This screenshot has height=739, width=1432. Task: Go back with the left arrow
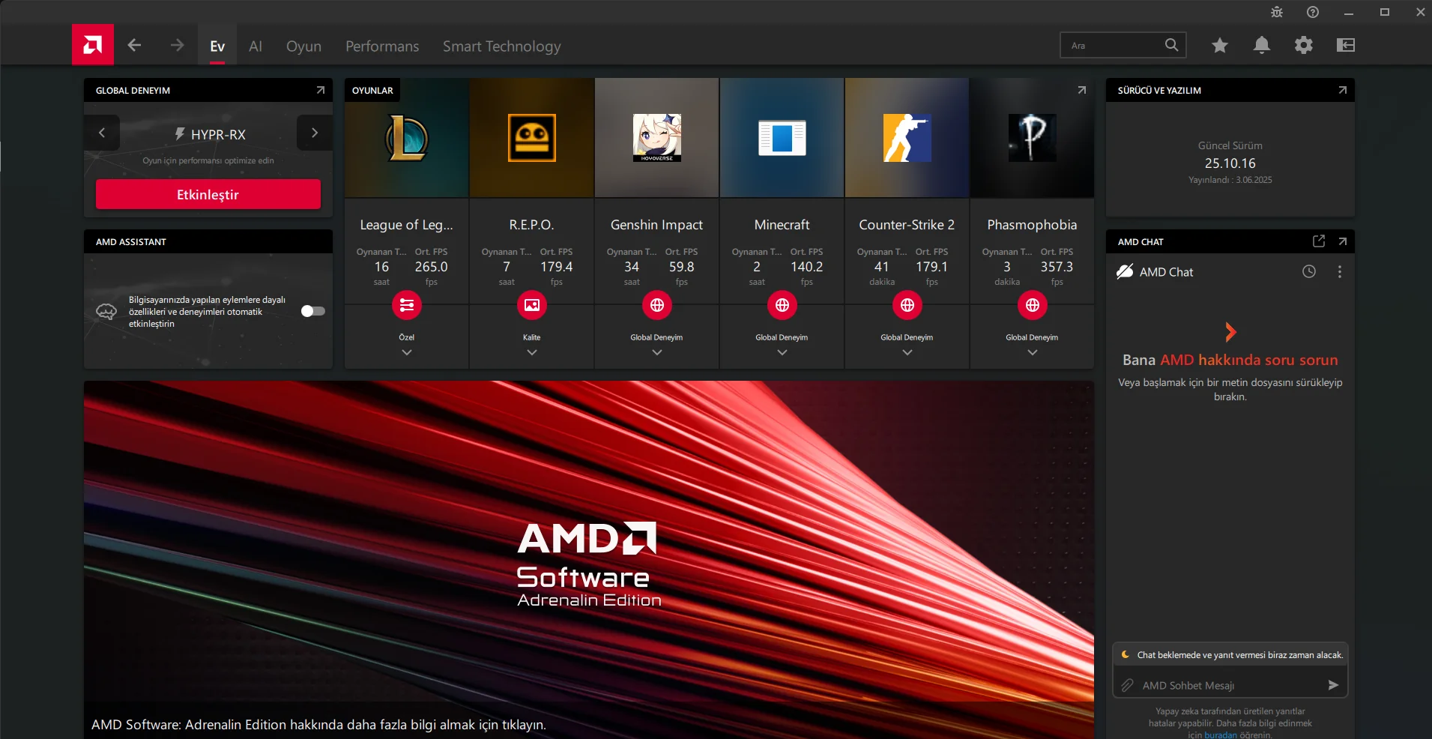click(134, 46)
